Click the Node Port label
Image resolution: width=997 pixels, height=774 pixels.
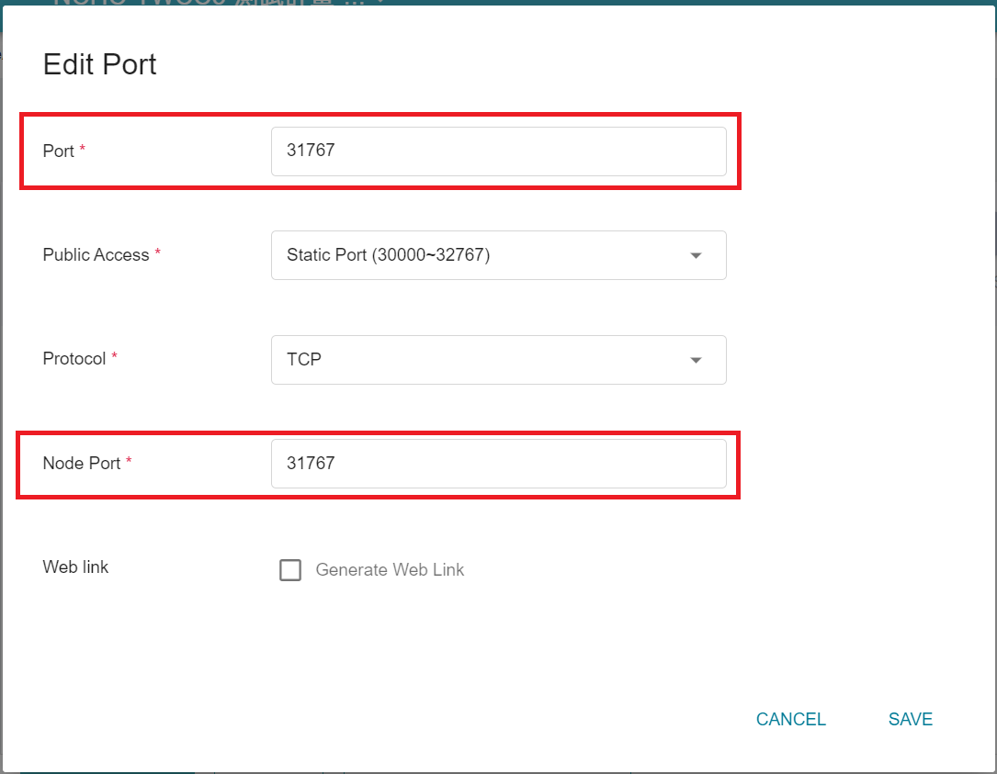pos(82,464)
